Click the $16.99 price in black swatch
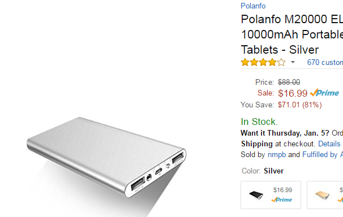 pos(282,190)
